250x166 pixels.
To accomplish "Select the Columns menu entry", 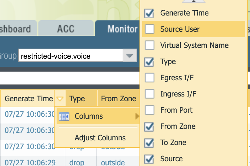I will 98,116.
